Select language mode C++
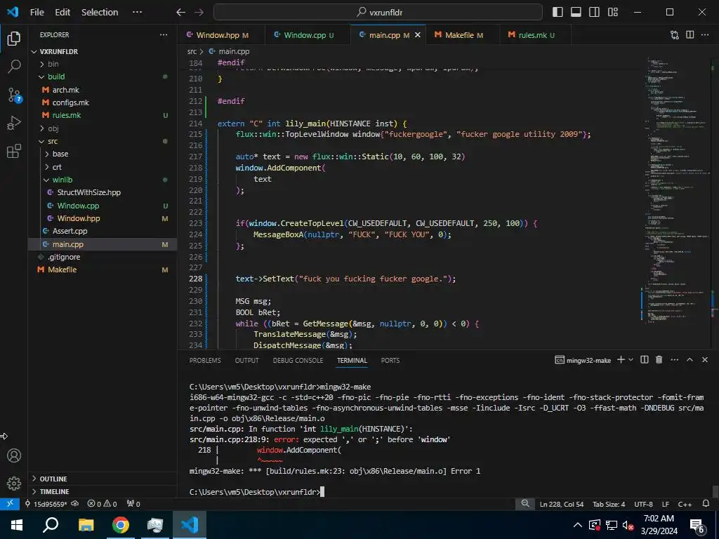 [x=685, y=504]
